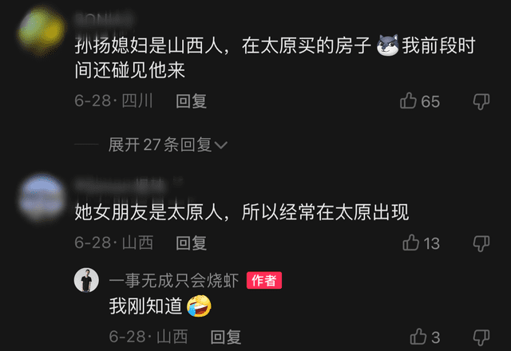This screenshot has width=511, height=351.
Task: Reply to the 她女朋友是太原人 comment
Action: (x=191, y=243)
